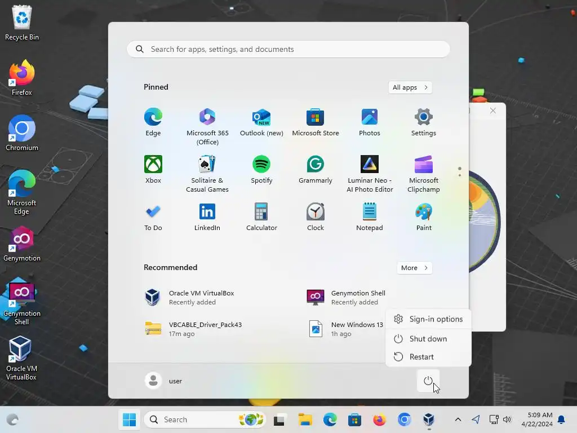Select Chromium desktop shortcut

pyautogui.click(x=22, y=133)
